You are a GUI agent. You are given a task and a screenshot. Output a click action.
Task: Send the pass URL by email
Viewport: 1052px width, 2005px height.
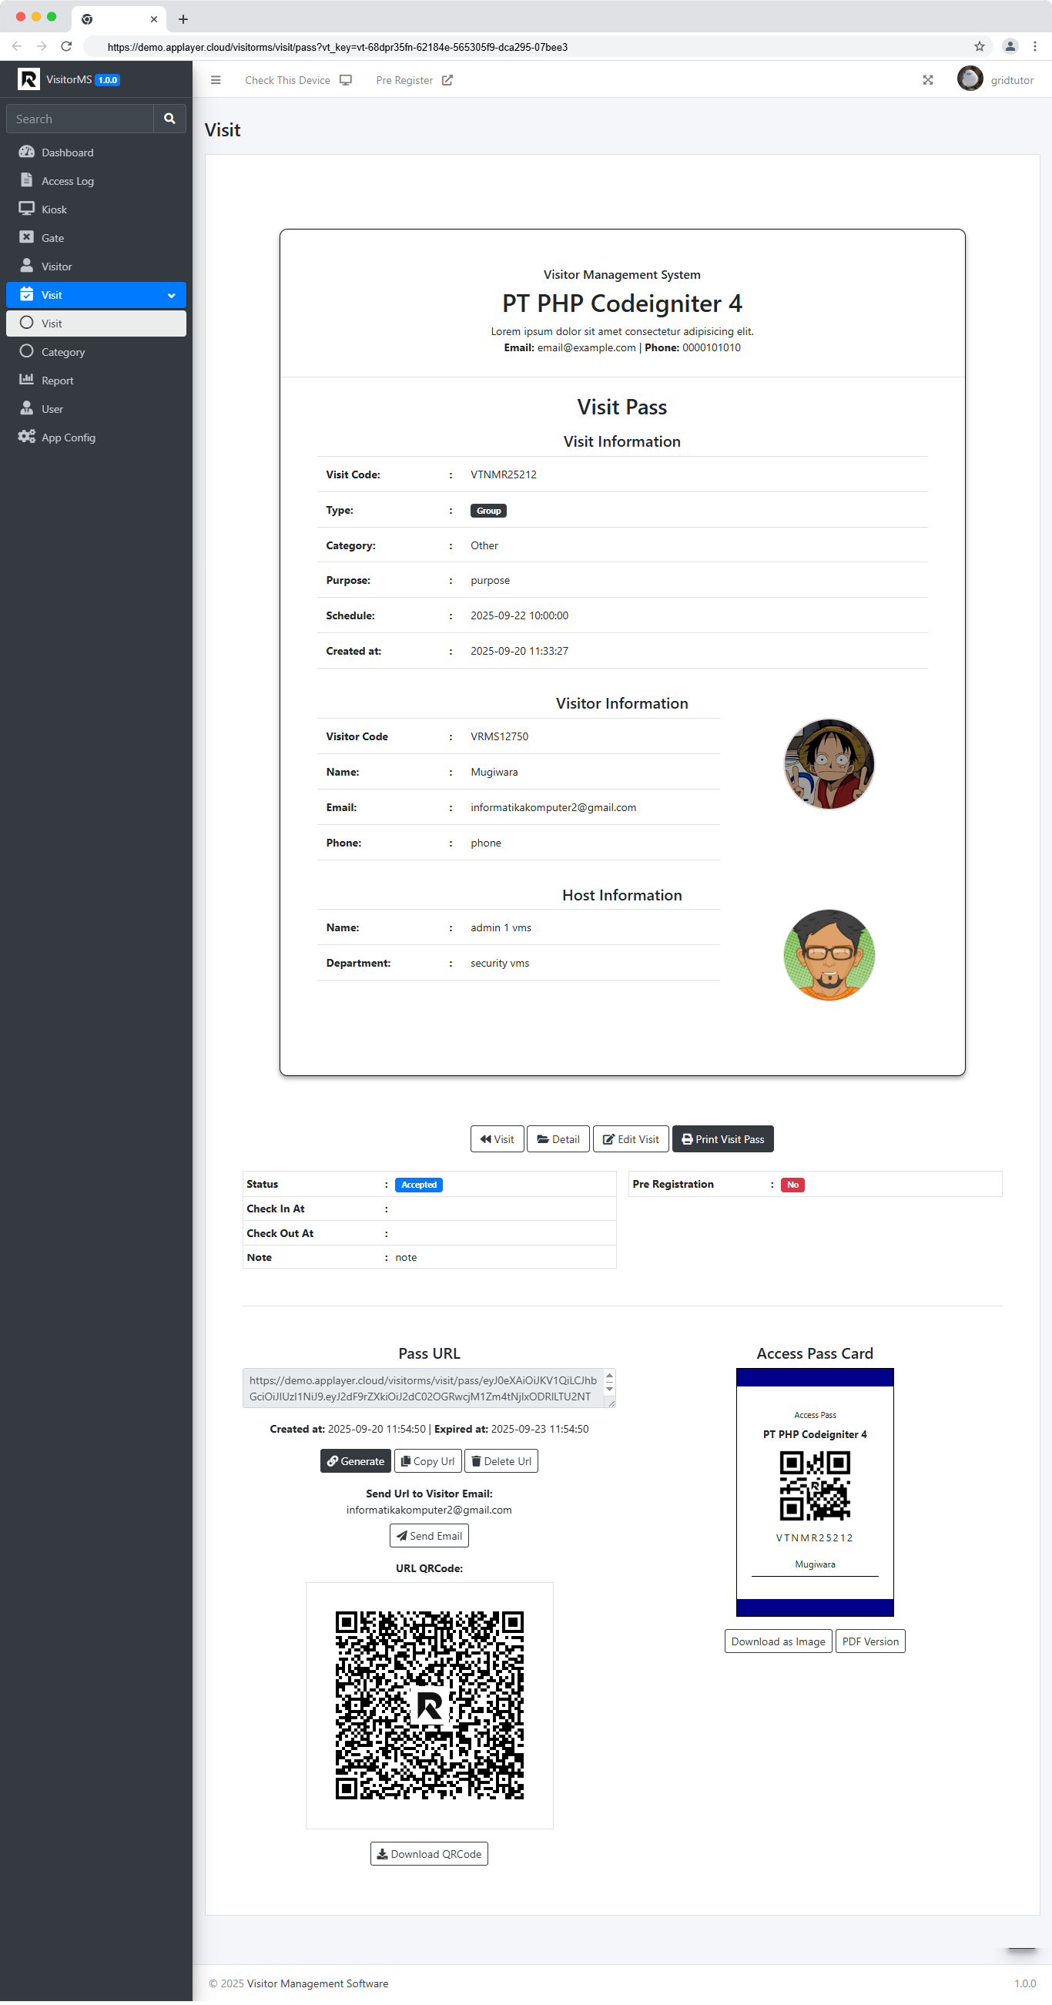click(x=430, y=1537)
